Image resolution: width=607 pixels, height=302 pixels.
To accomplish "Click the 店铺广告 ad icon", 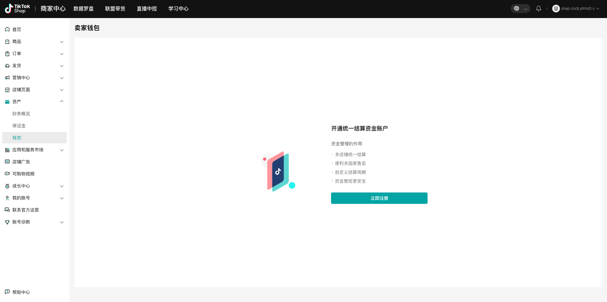I will coord(7,162).
